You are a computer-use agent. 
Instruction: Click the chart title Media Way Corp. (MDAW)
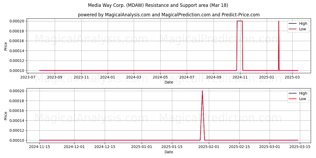click(158, 5)
